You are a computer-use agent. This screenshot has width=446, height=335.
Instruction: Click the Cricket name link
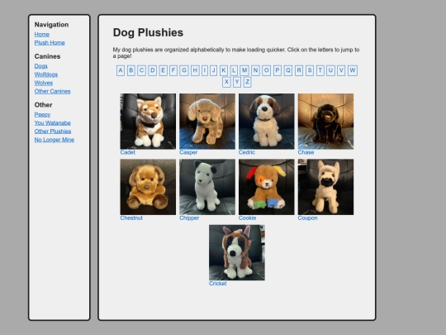pos(217,284)
